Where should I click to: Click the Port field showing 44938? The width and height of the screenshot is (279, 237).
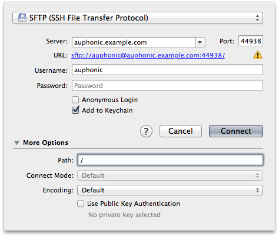[251, 41]
